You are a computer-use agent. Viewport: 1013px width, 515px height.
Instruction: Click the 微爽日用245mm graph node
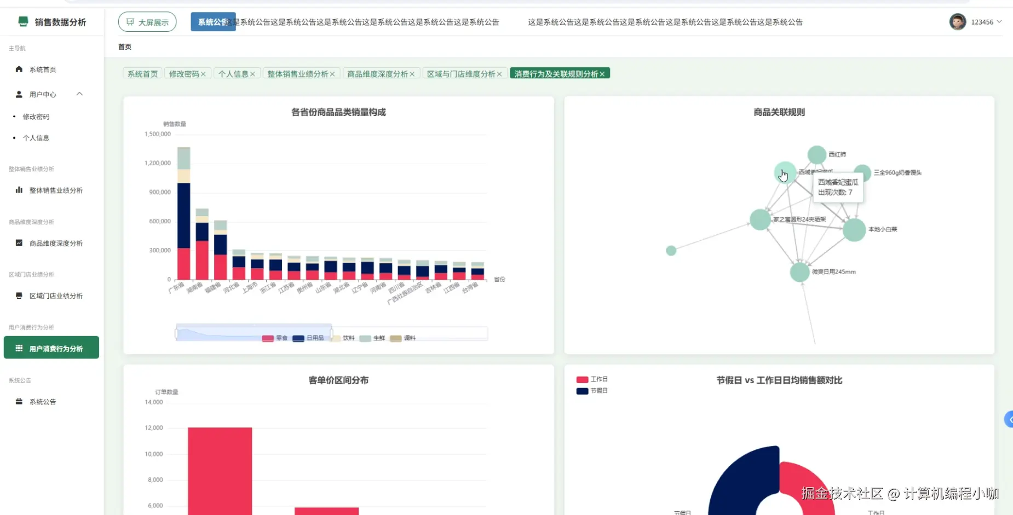coord(800,272)
